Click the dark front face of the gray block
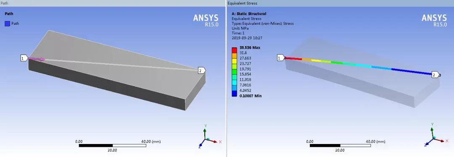The width and height of the screenshot is (454, 157). point(106,85)
